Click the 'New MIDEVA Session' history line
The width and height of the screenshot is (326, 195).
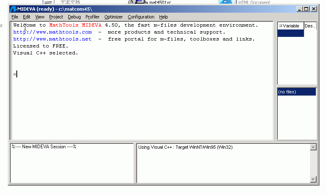point(44,147)
